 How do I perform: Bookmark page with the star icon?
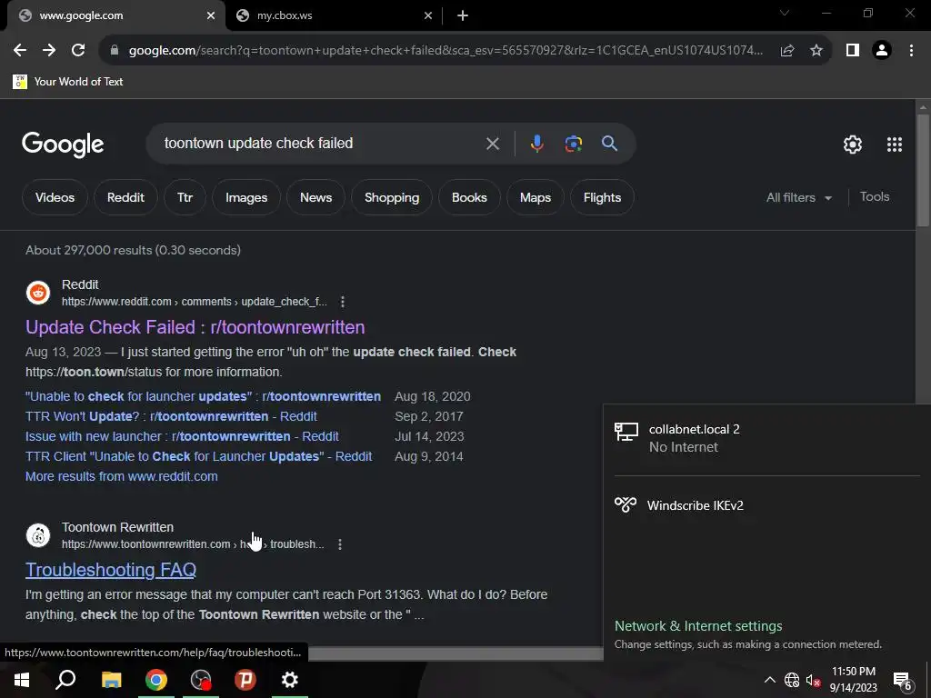[816, 51]
